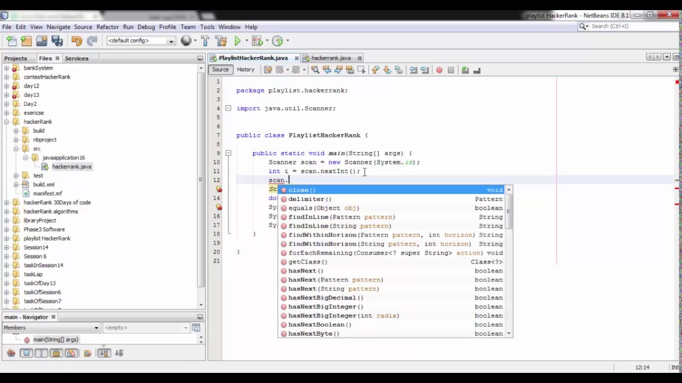This screenshot has width=682, height=383.
Task: Select close() in the completion list
Action: 392,190
